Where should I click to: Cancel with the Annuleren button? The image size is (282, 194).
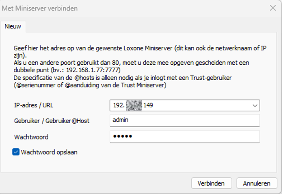257,183
